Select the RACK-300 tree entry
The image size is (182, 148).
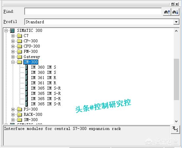point(33,115)
